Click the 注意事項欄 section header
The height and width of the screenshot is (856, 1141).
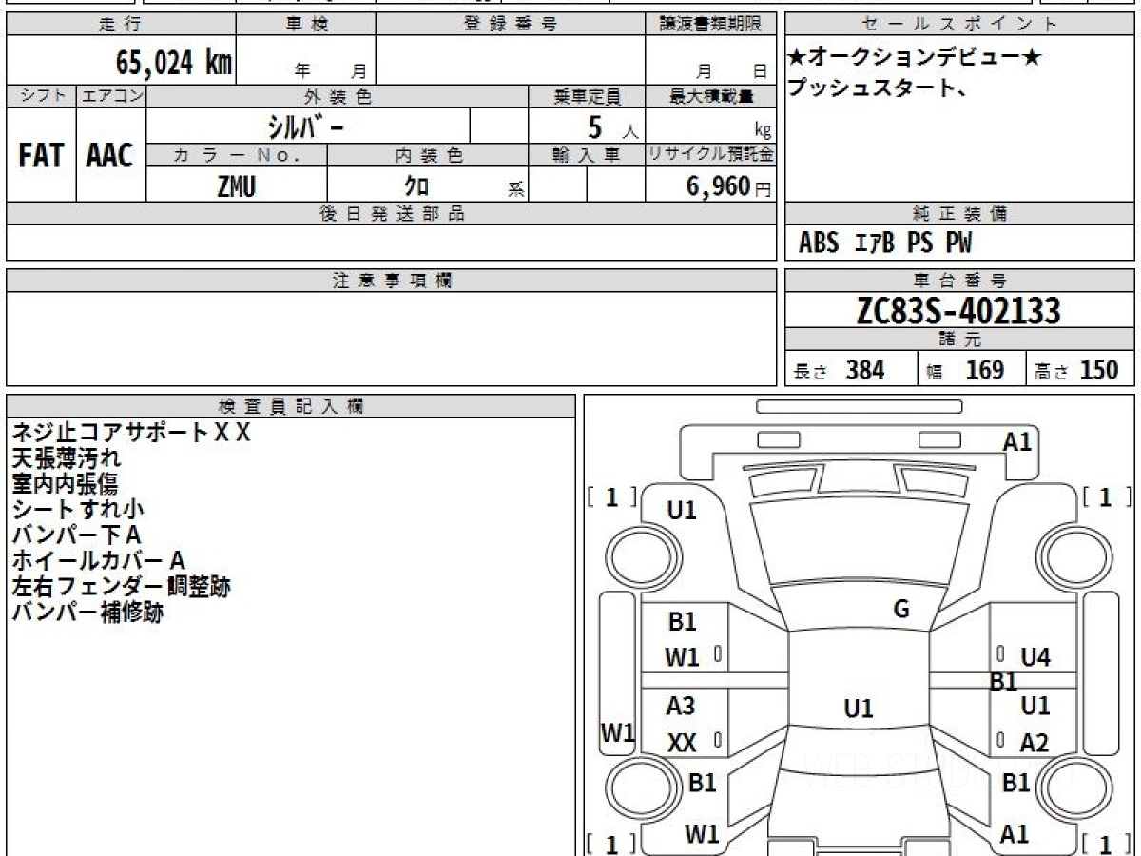[x=391, y=281]
